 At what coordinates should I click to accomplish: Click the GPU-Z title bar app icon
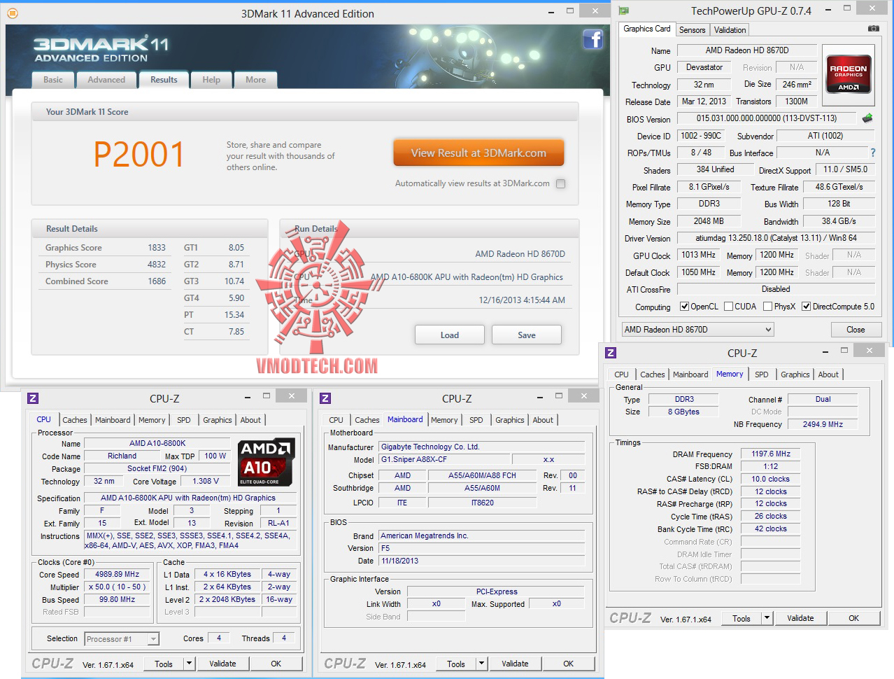tap(624, 10)
